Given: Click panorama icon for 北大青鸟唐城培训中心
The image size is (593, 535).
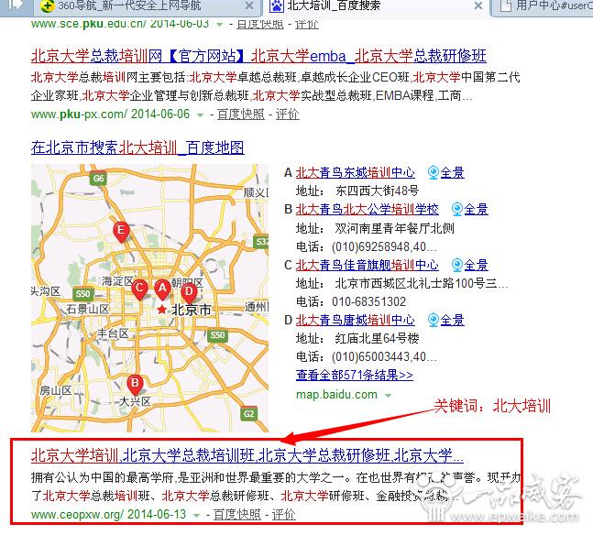Looking at the screenshot, I should (x=434, y=321).
